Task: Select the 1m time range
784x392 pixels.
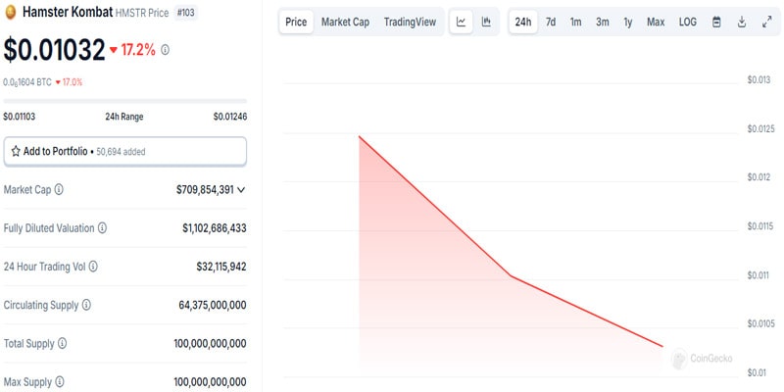Action: coord(576,22)
